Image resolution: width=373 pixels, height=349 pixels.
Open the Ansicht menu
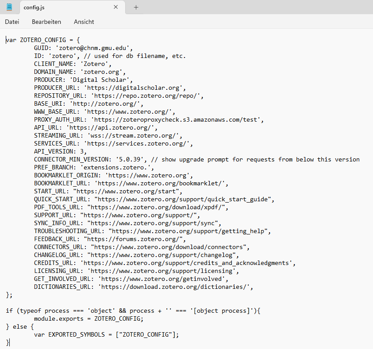pyautogui.click(x=84, y=22)
